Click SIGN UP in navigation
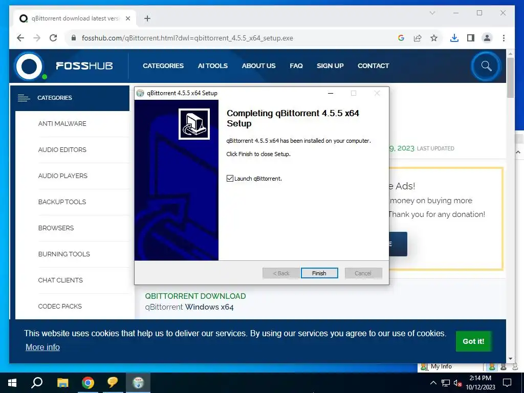Viewport: 524px width, 393px height. [330, 66]
